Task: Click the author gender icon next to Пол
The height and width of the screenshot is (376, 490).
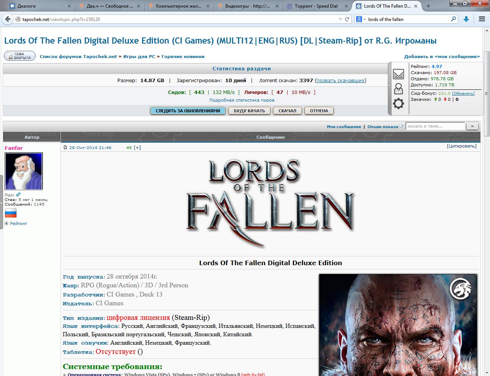Action: (x=18, y=194)
